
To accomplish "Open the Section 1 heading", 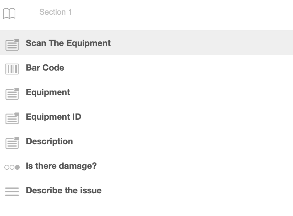I will 56,12.
